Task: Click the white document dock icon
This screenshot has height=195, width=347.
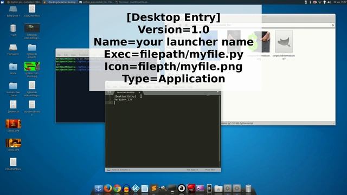Action: [x=145, y=188]
